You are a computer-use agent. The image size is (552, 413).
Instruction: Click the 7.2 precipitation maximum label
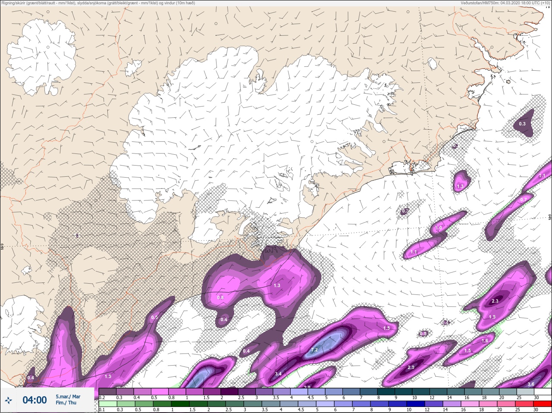(314, 350)
